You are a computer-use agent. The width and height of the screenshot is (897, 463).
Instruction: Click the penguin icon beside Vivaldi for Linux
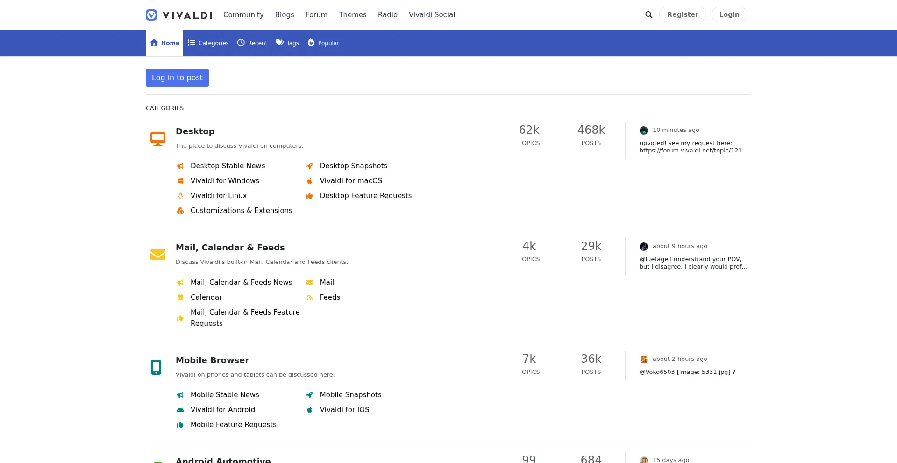(x=180, y=196)
